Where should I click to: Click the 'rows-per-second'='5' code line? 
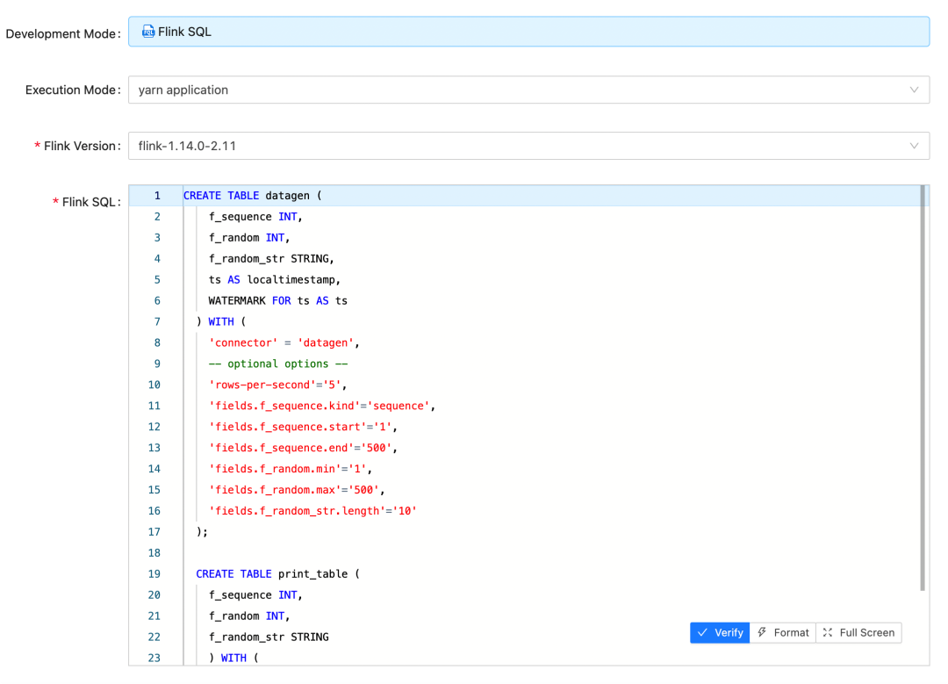pyautogui.click(x=279, y=385)
